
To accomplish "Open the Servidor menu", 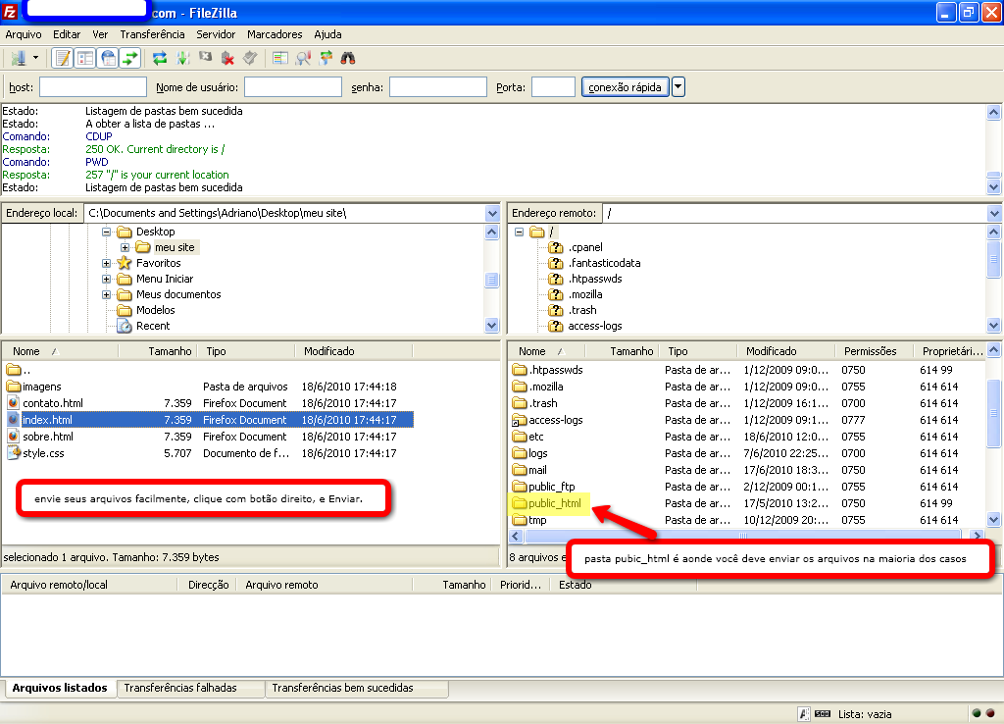I will 216,34.
